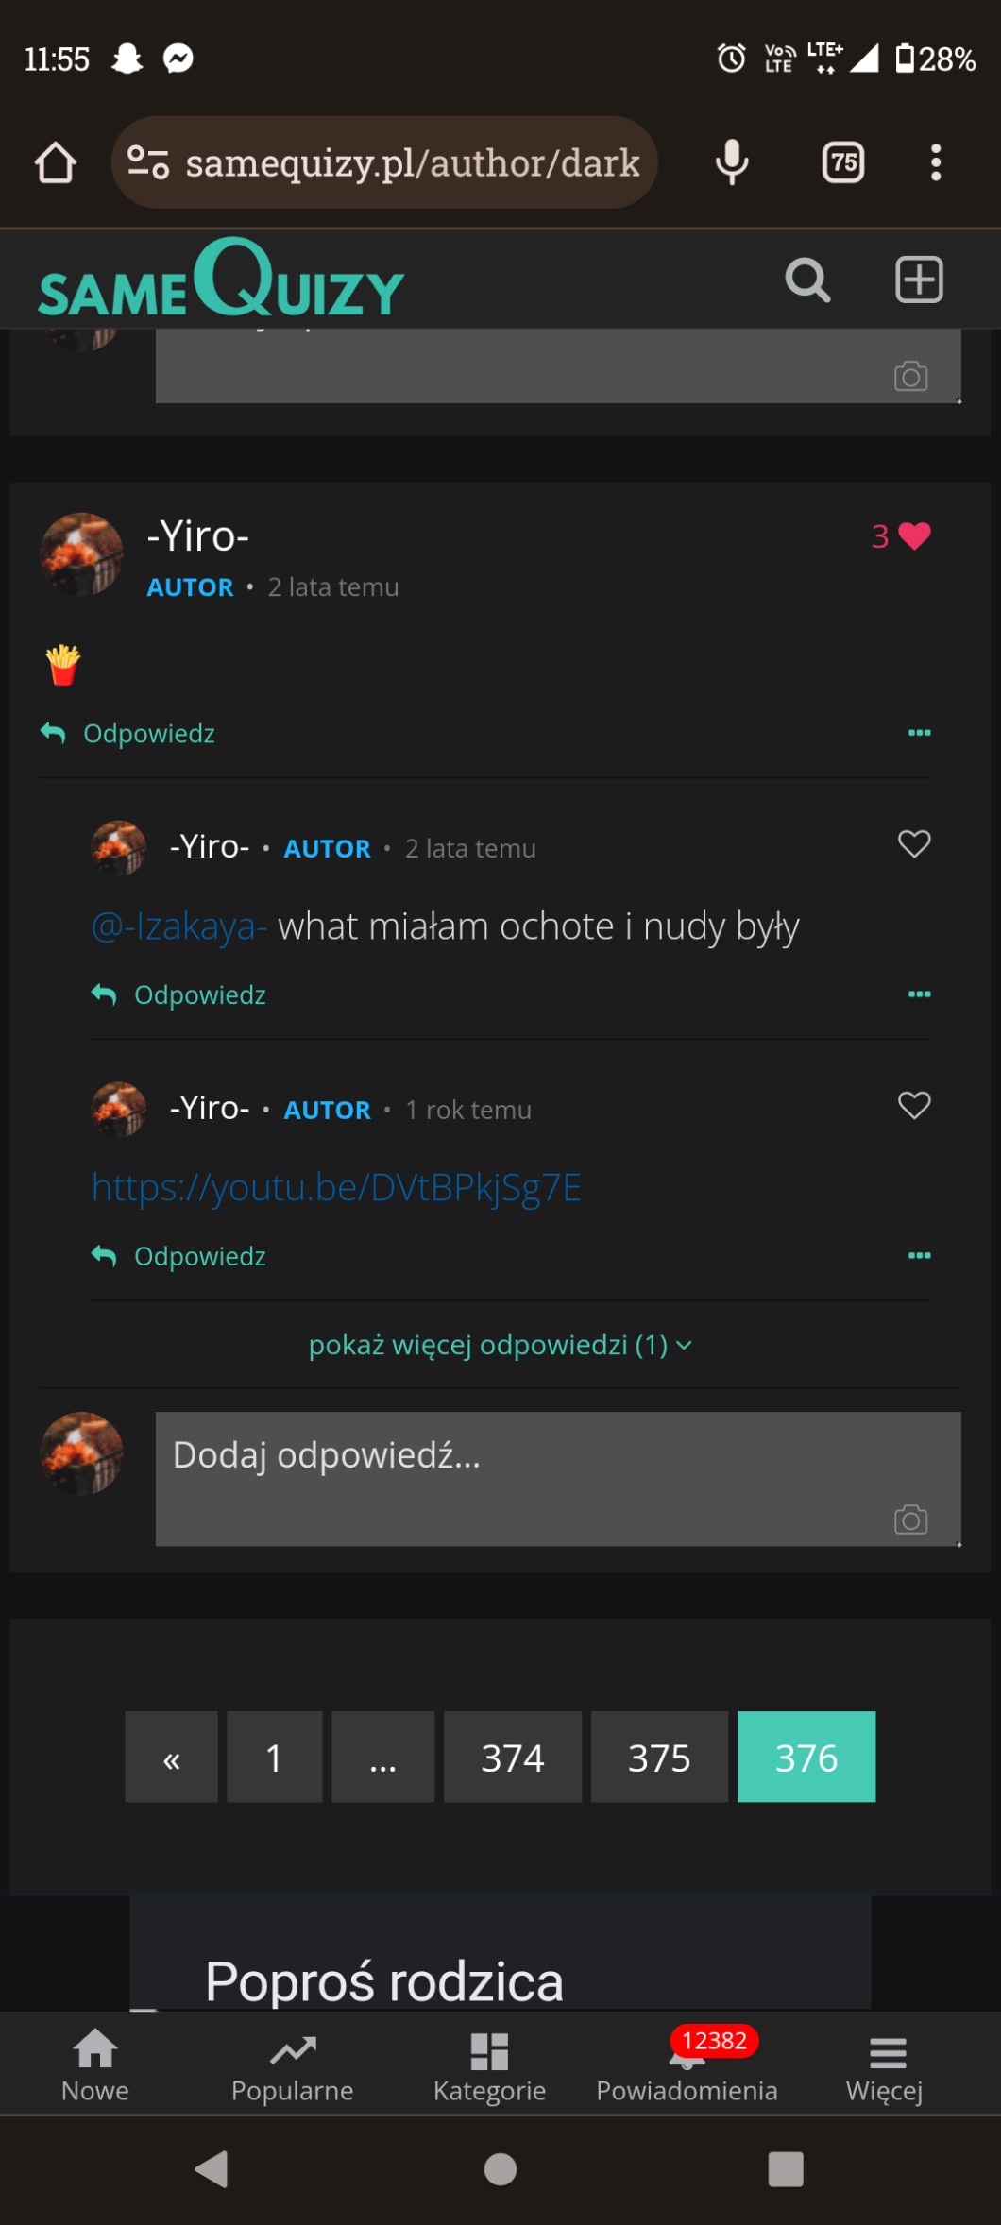Attach photo via camera icon in reply box
The image size is (1001, 2225).
click(x=910, y=1520)
